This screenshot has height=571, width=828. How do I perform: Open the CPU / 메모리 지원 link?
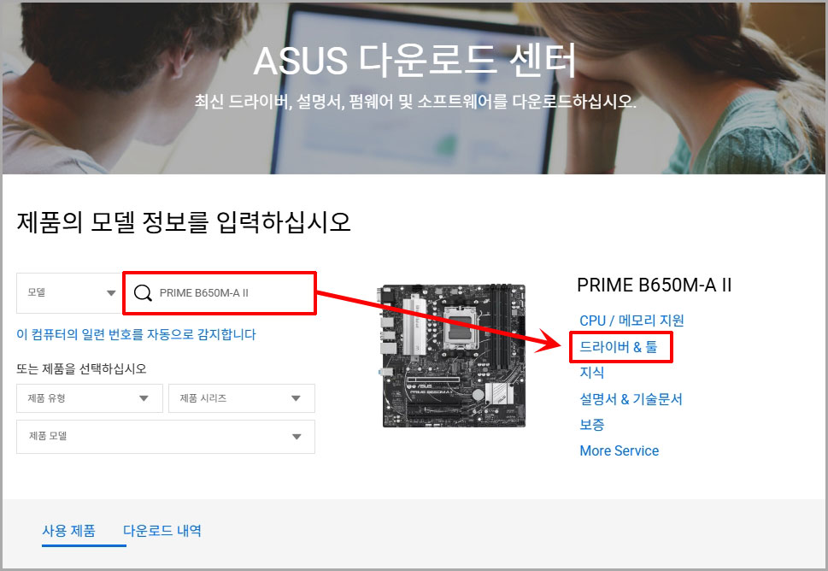click(631, 321)
